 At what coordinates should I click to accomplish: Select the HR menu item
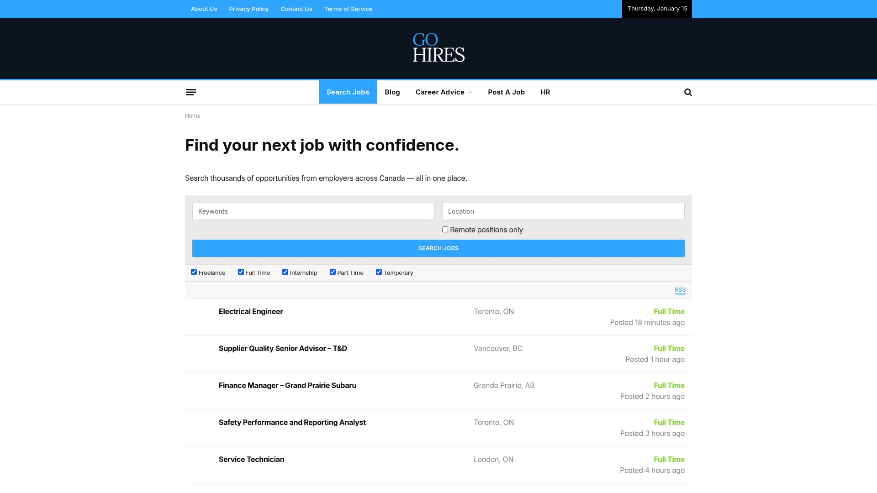coord(545,92)
